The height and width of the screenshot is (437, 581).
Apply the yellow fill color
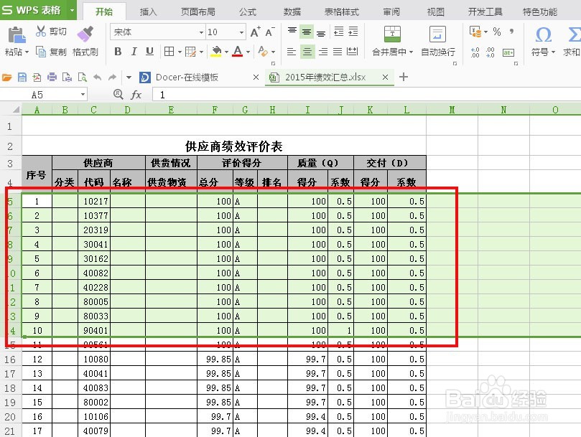click(x=216, y=52)
